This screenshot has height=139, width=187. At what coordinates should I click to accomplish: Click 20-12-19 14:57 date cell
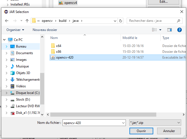point(133,57)
